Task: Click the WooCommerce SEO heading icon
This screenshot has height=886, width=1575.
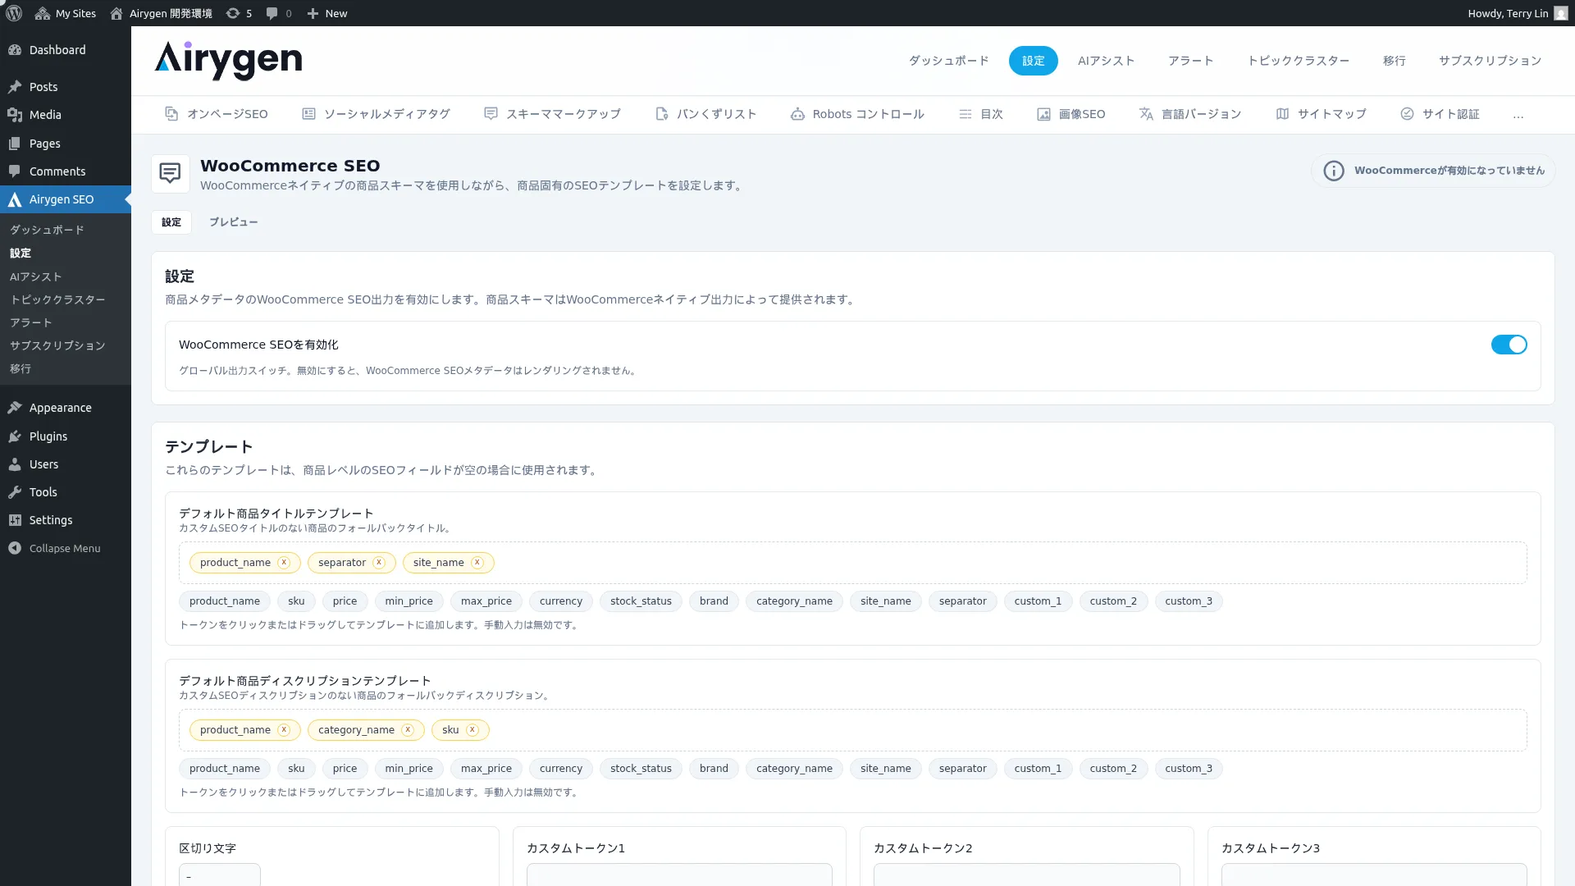Action: [170, 174]
